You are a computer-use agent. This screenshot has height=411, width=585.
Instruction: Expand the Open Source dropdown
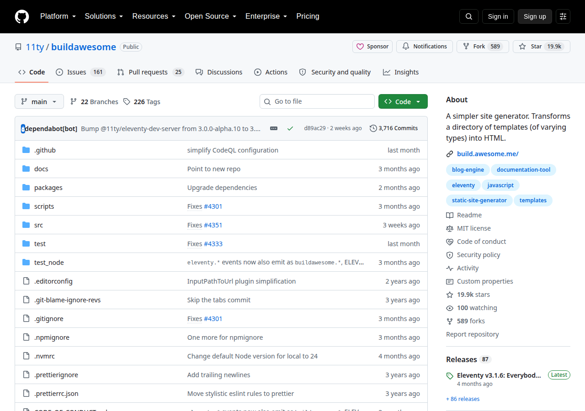click(210, 16)
